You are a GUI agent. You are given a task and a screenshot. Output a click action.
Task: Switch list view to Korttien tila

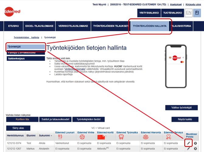click(x=22, y=119)
